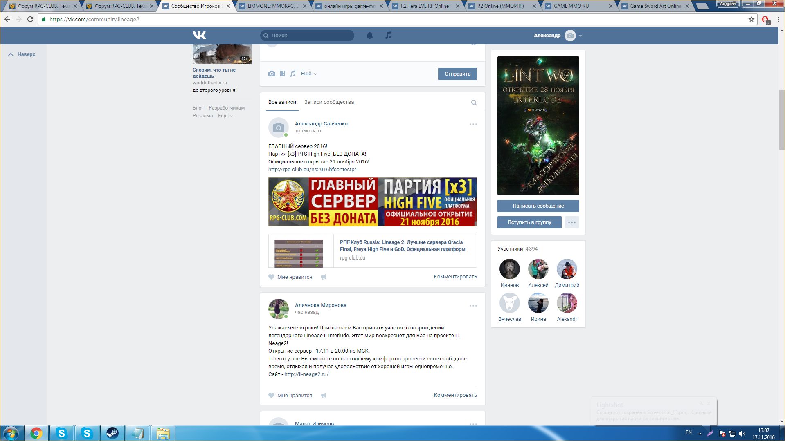The width and height of the screenshot is (785, 441).
Task: Click Комментировать under Савченко's post
Action: pyautogui.click(x=455, y=277)
